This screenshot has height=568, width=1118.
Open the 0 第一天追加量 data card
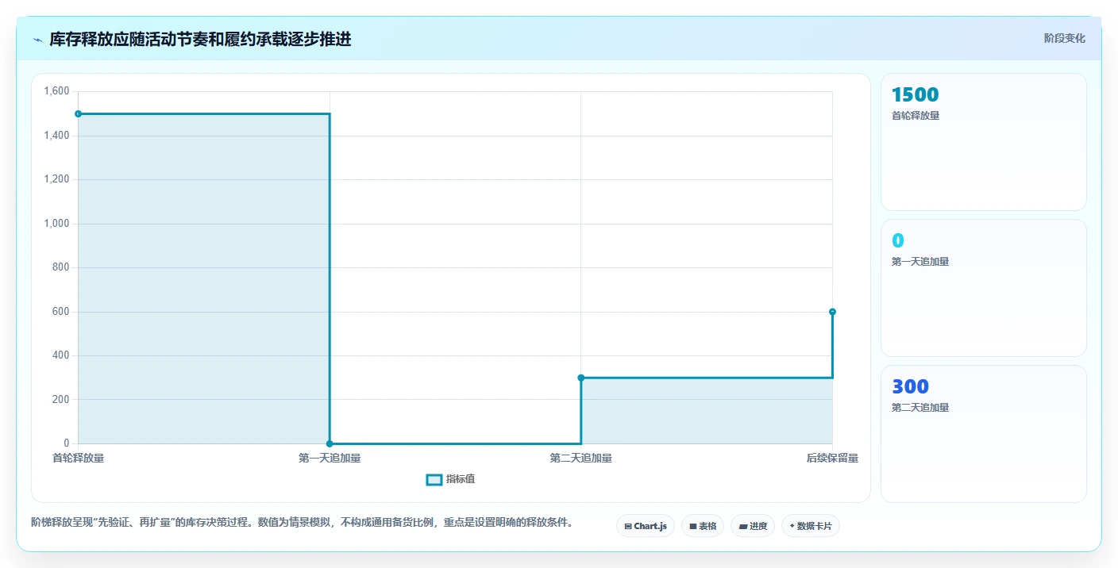[984, 288]
